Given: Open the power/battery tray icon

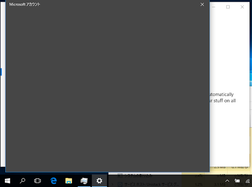Looking at the screenshot, I should pyautogui.click(x=237, y=181).
